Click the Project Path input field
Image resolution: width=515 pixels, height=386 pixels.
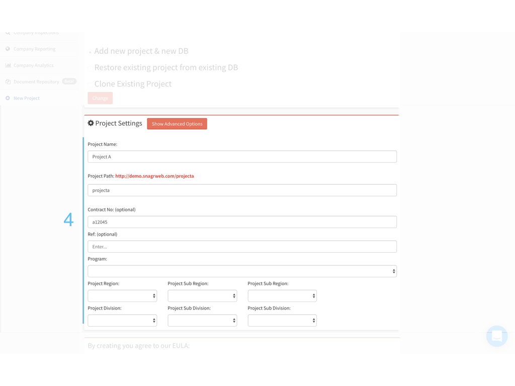(x=242, y=190)
